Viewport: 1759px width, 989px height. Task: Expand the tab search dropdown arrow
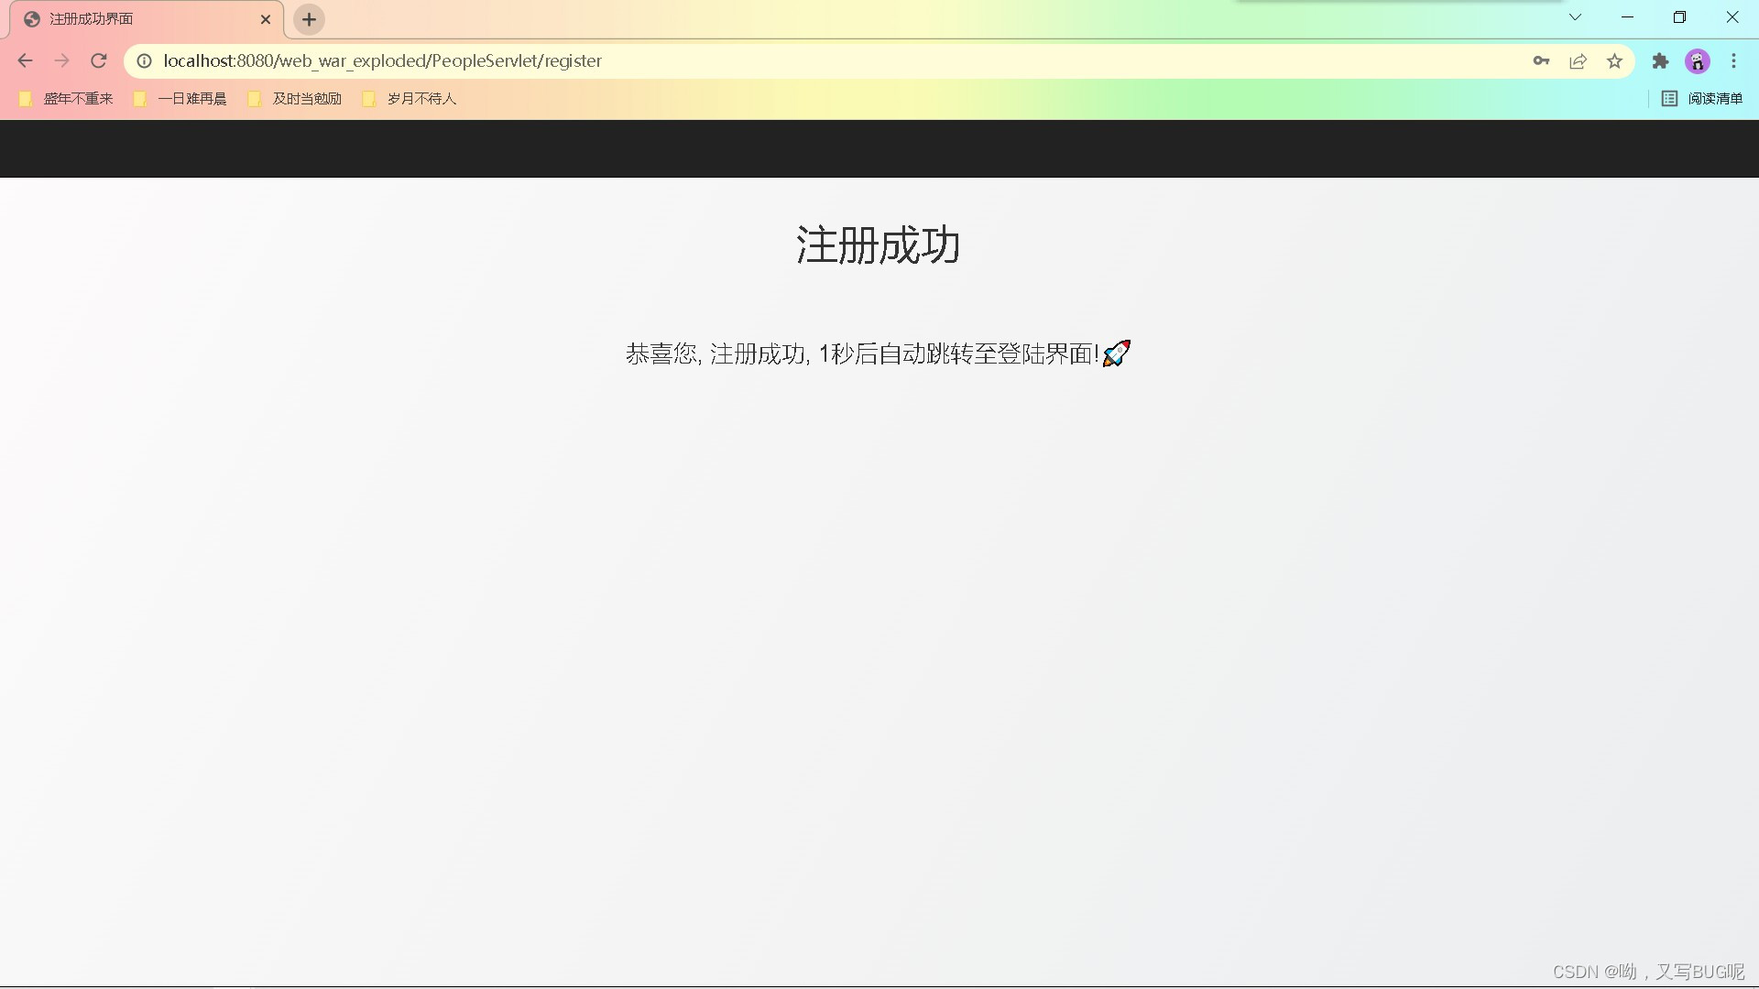[x=1575, y=17]
